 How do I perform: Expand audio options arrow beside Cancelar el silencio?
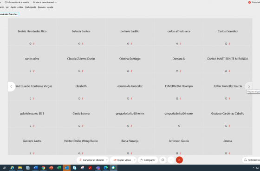pyautogui.click(x=107, y=160)
